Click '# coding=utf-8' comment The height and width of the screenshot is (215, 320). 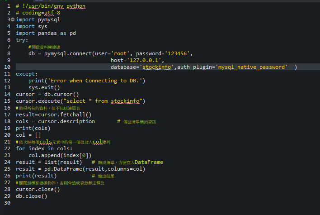[38, 13]
